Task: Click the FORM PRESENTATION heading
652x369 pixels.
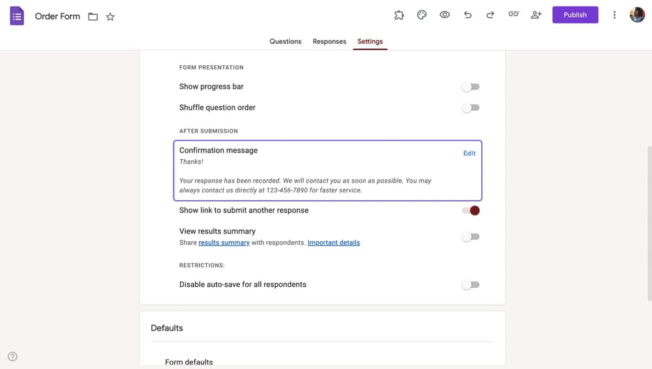Action: (x=211, y=67)
